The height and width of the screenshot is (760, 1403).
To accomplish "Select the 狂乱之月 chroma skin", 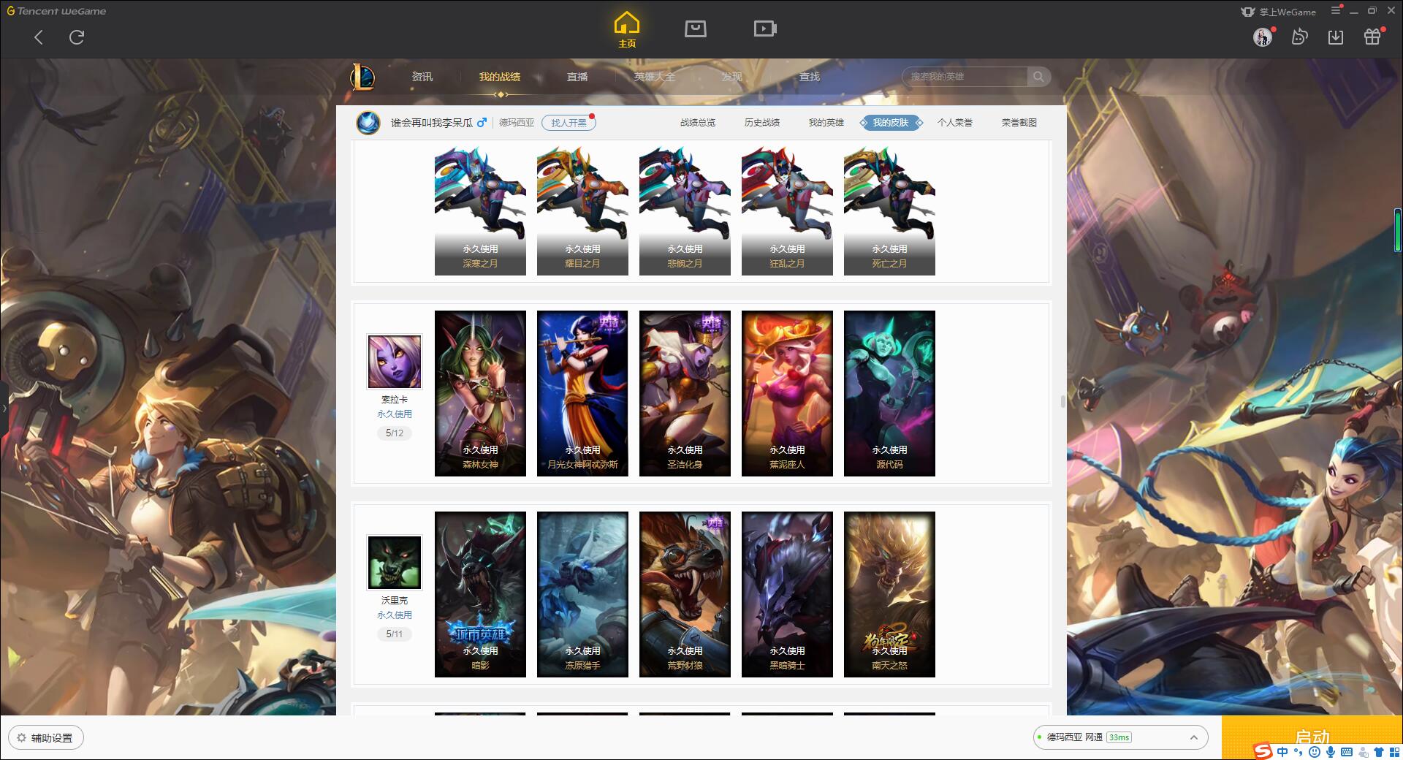I will (x=787, y=210).
